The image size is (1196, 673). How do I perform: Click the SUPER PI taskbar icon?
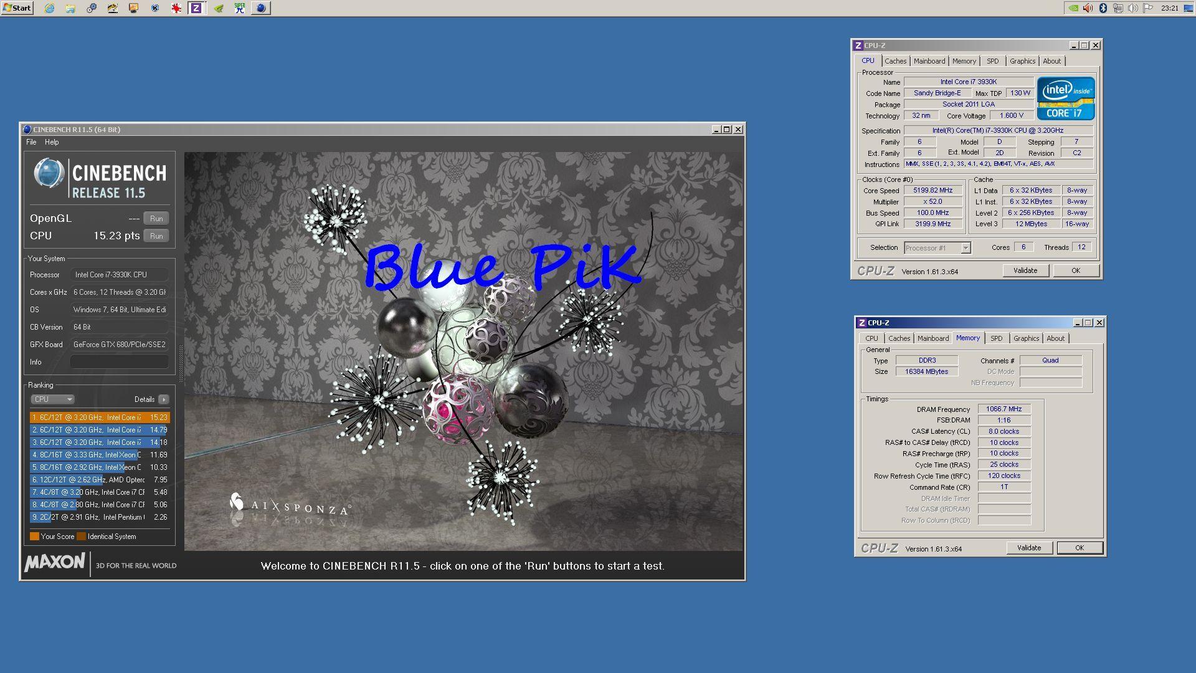[240, 8]
